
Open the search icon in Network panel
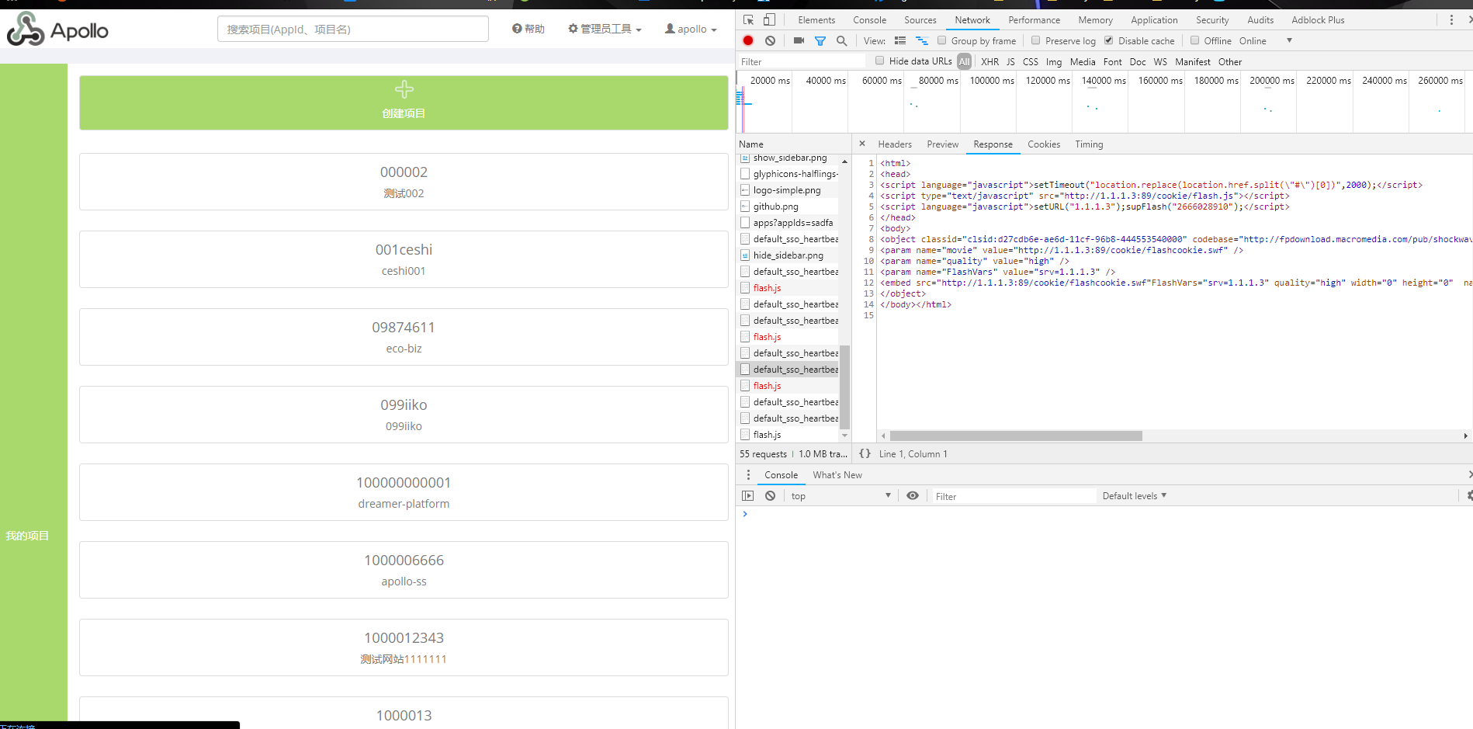(842, 40)
